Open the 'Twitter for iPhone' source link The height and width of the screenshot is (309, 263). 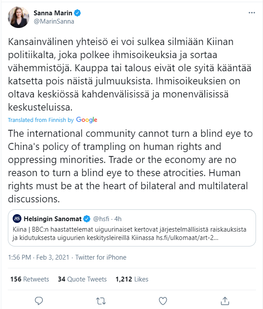coord(101,257)
